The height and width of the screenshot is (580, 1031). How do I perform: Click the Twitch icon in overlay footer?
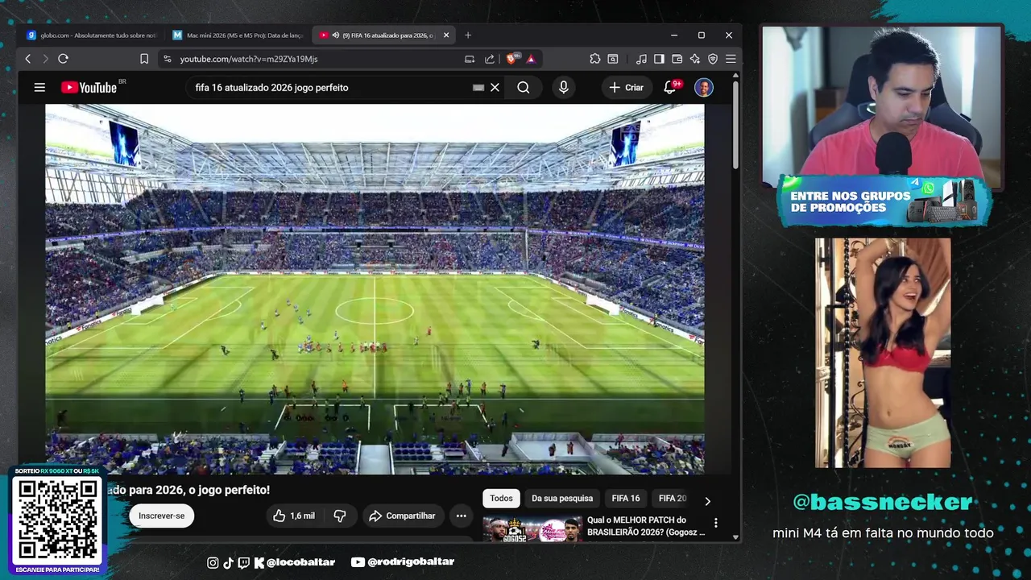click(244, 562)
